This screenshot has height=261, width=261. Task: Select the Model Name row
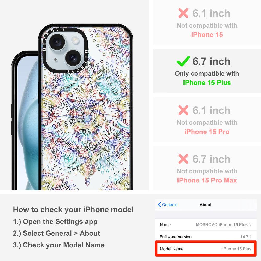coord(205,249)
